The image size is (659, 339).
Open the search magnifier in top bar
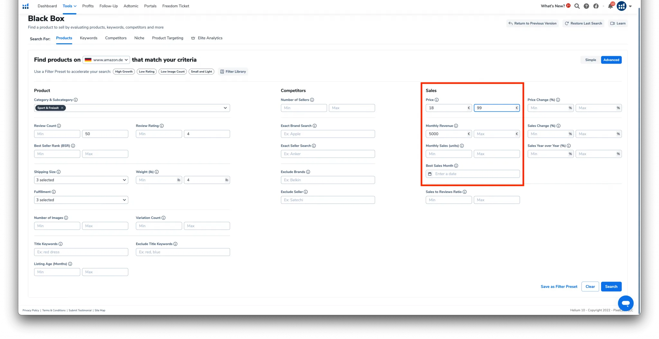[x=577, y=6]
